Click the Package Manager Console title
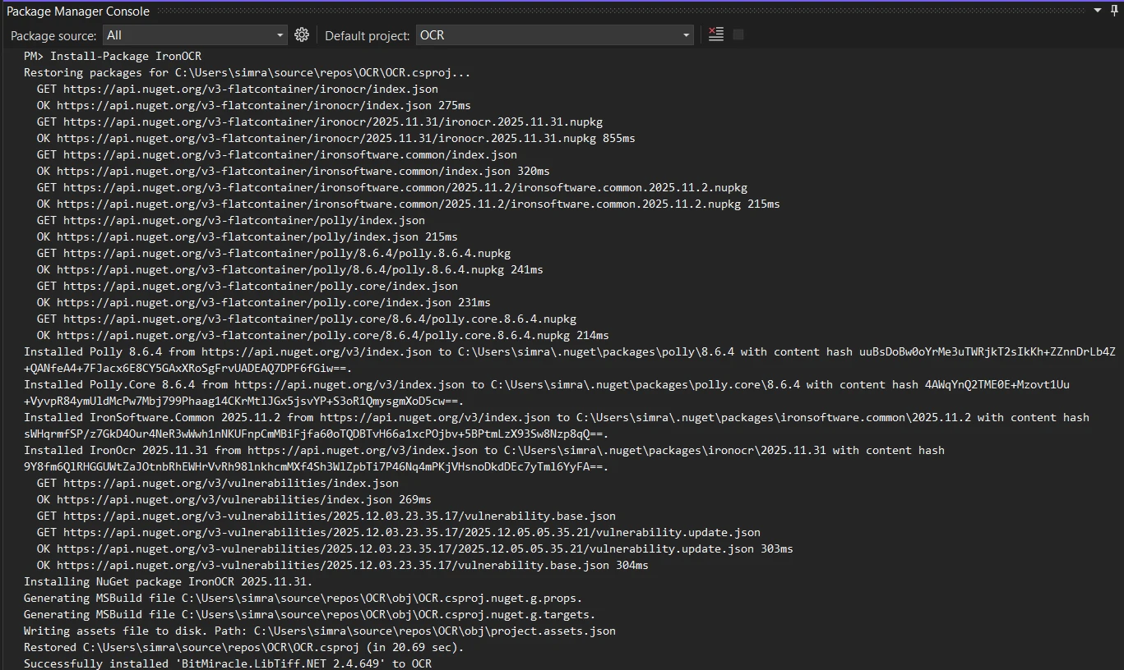The image size is (1124, 670). pyautogui.click(x=78, y=11)
